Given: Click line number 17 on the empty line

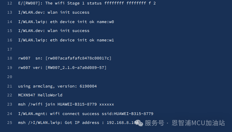Looking at the screenshot, I should tap(10, 49).
